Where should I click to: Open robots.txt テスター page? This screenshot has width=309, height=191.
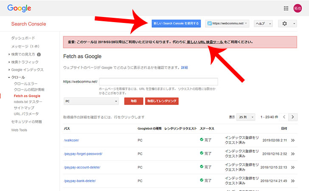(28, 102)
